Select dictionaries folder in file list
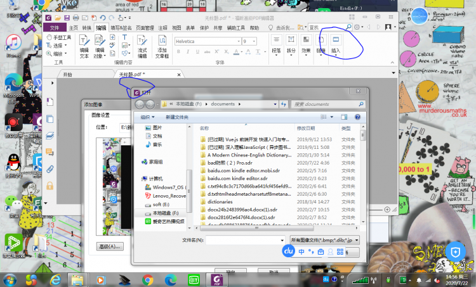476x287 pixels. pyautogui.click(x=220, y=202)
